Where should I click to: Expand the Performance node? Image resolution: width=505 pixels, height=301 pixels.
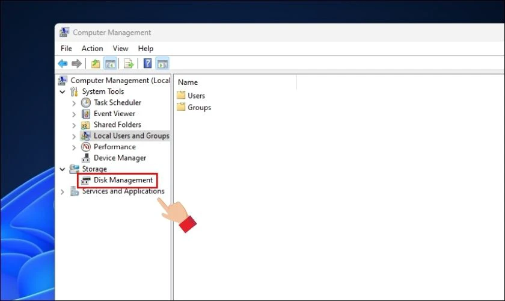74,147
